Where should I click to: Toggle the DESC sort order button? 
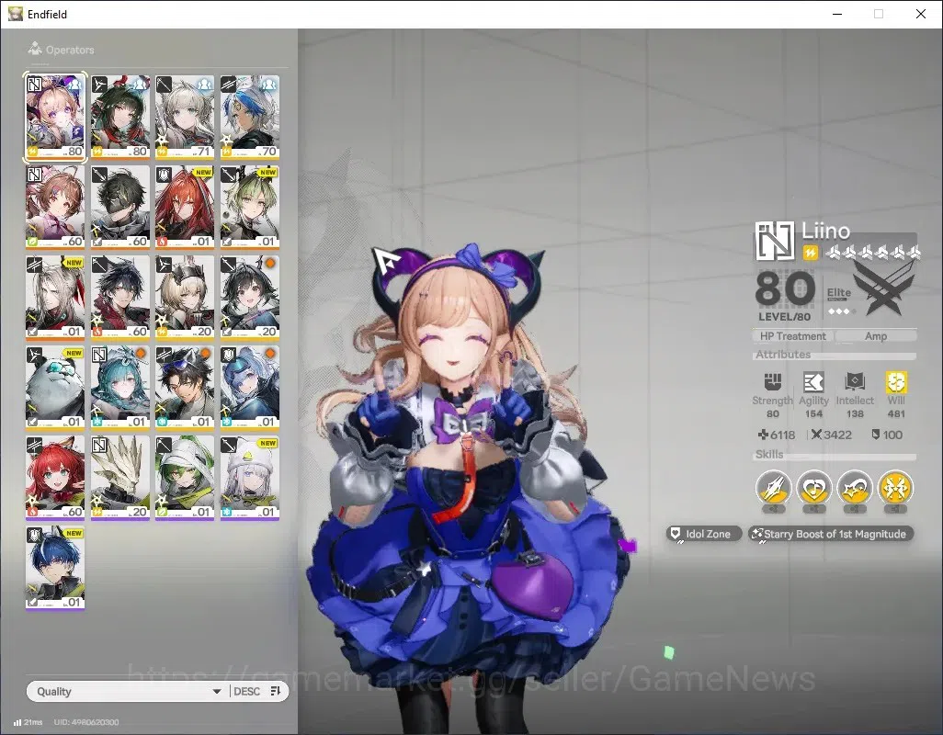tap(257, 691)
